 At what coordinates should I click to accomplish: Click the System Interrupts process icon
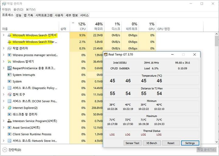click(9, 75)
